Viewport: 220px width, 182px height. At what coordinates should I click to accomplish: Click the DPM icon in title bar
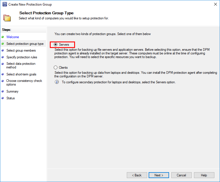[5, 4]
